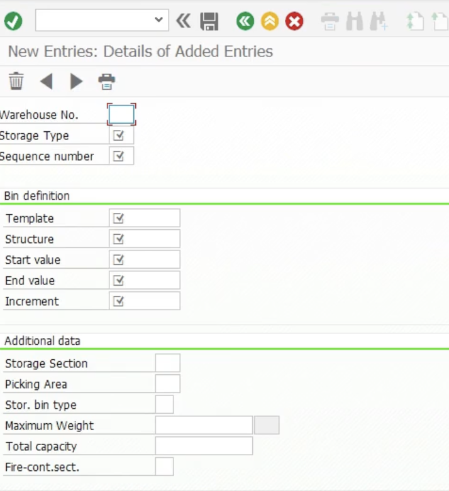
Task: Collapse the command field with double chevron
Action: tap(183, 21)
